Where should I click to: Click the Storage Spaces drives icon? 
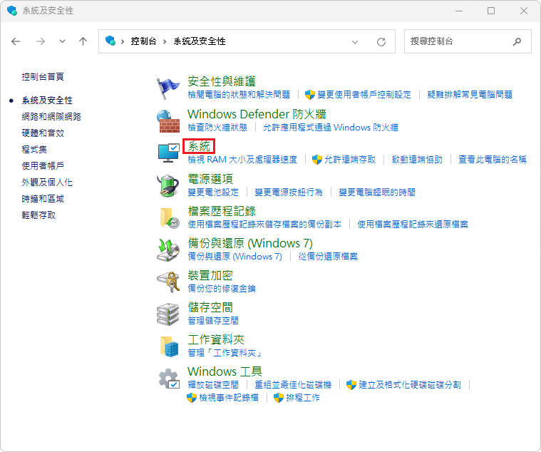coord(168,314)
